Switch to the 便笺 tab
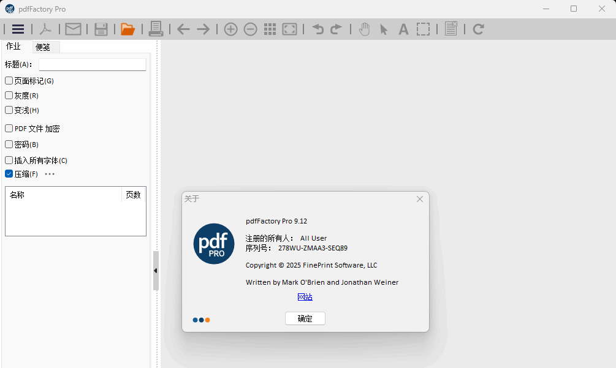 point(43,47)
